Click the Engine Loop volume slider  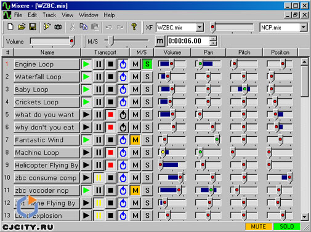[x=172, y=64]
